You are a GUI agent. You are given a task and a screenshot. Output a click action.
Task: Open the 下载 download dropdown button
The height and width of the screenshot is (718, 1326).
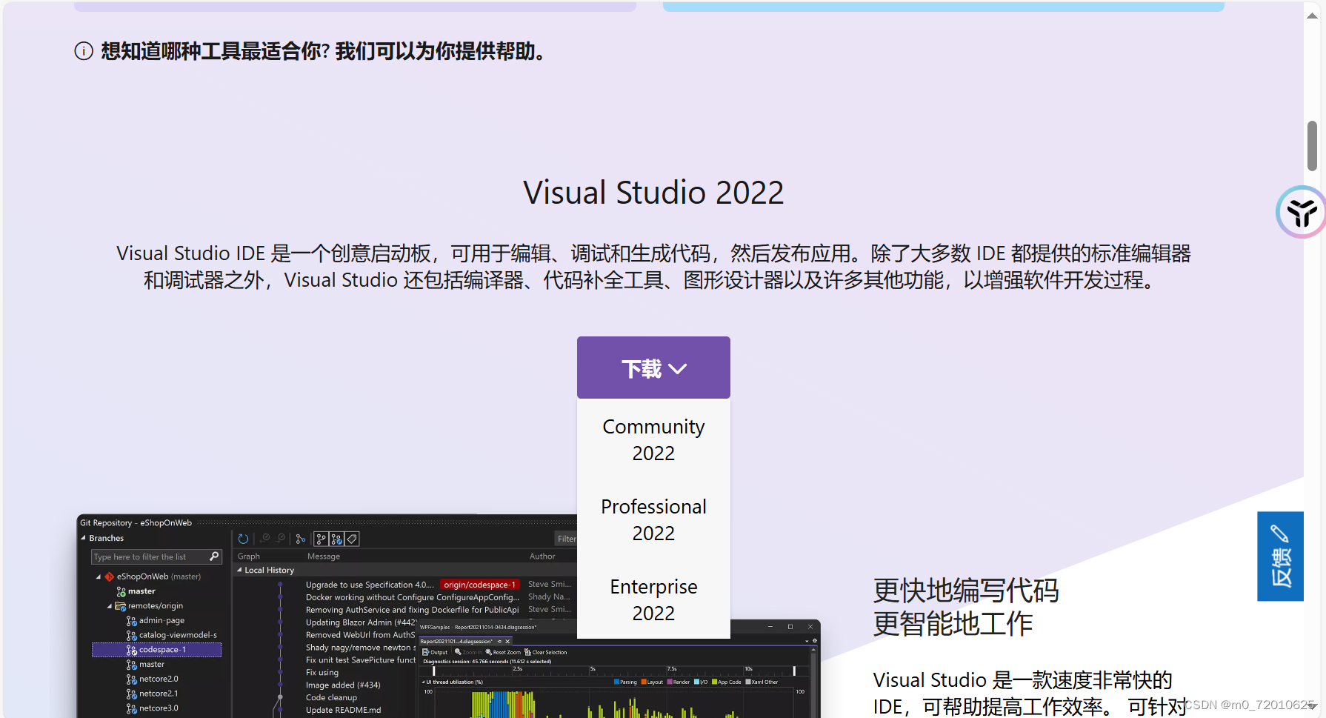pyautogui.click(x=653, y=368)
